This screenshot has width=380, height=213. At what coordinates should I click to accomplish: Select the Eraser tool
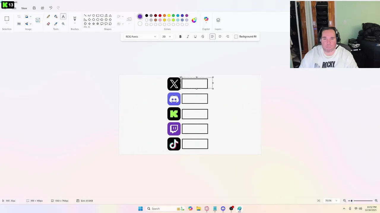[48, 24]
